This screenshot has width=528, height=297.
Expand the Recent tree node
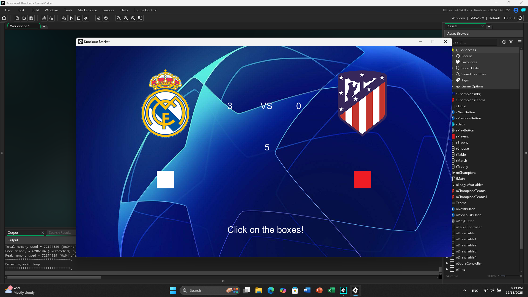[x=452, y=56]
